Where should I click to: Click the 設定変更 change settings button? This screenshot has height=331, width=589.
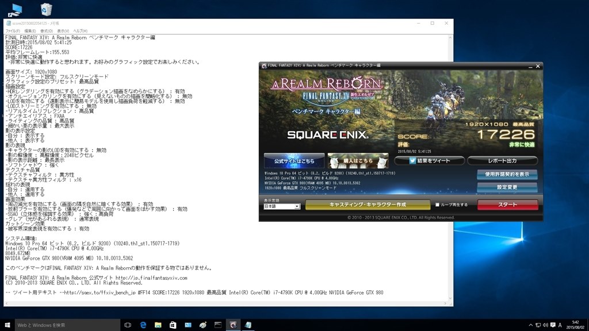click(507, 187)
